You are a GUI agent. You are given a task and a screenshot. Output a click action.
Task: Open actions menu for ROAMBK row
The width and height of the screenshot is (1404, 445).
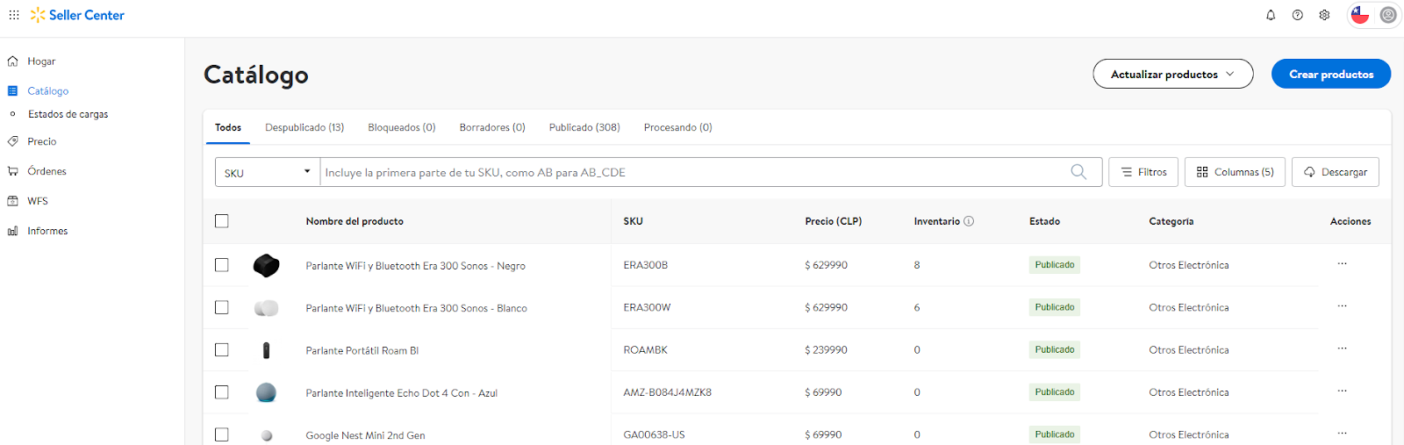(x=1342, y=348)
